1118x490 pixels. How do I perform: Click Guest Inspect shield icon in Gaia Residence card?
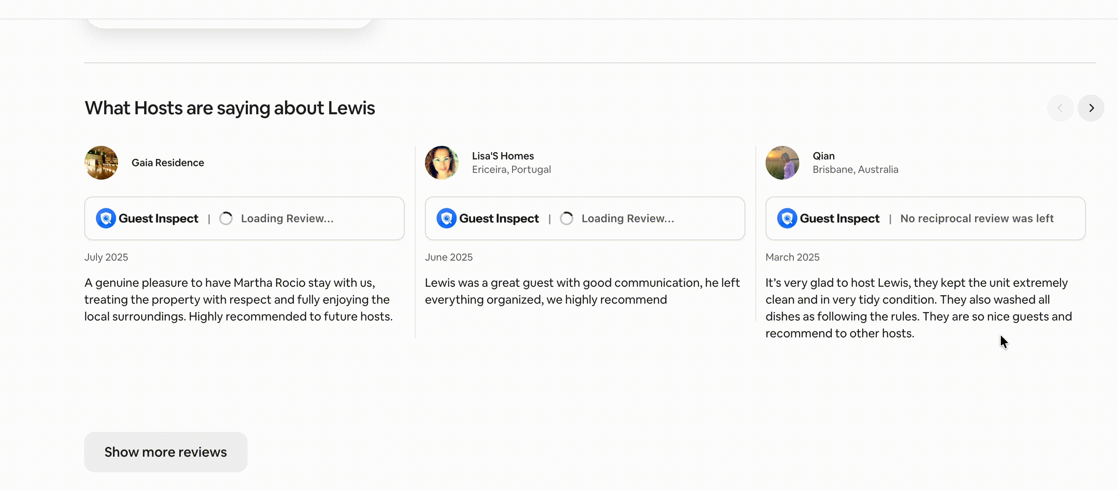105,218
